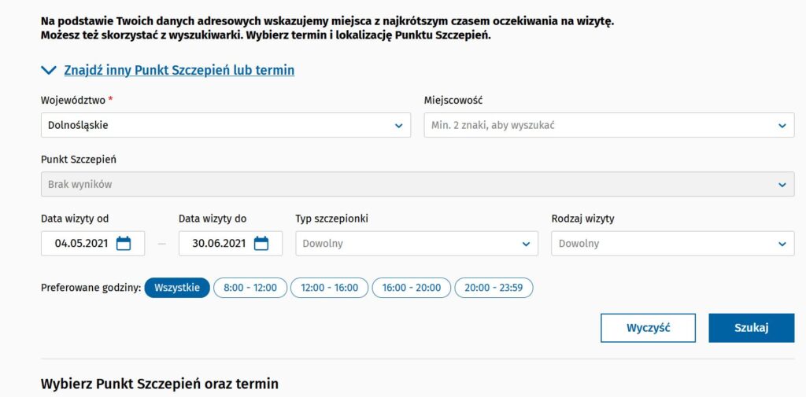Select Wszystkie preferred hours option
806x397 pixels.
tap(177, 288)
